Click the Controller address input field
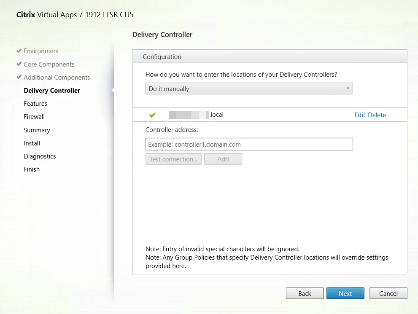 249,144
